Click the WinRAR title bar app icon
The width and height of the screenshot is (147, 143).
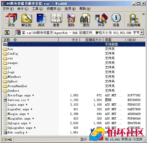[4, 4]
